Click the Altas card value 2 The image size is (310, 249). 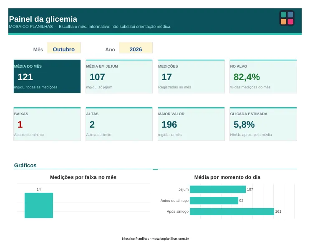click(92, 124)
